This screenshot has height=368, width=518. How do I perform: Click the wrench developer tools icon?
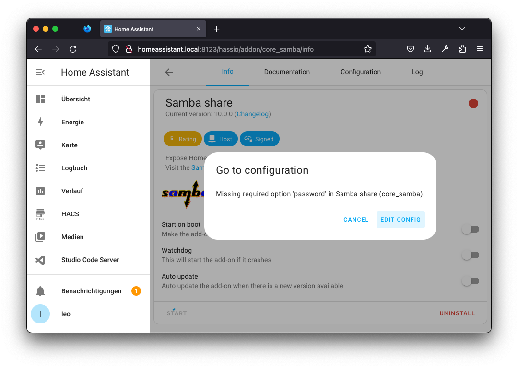click(445, 49)
